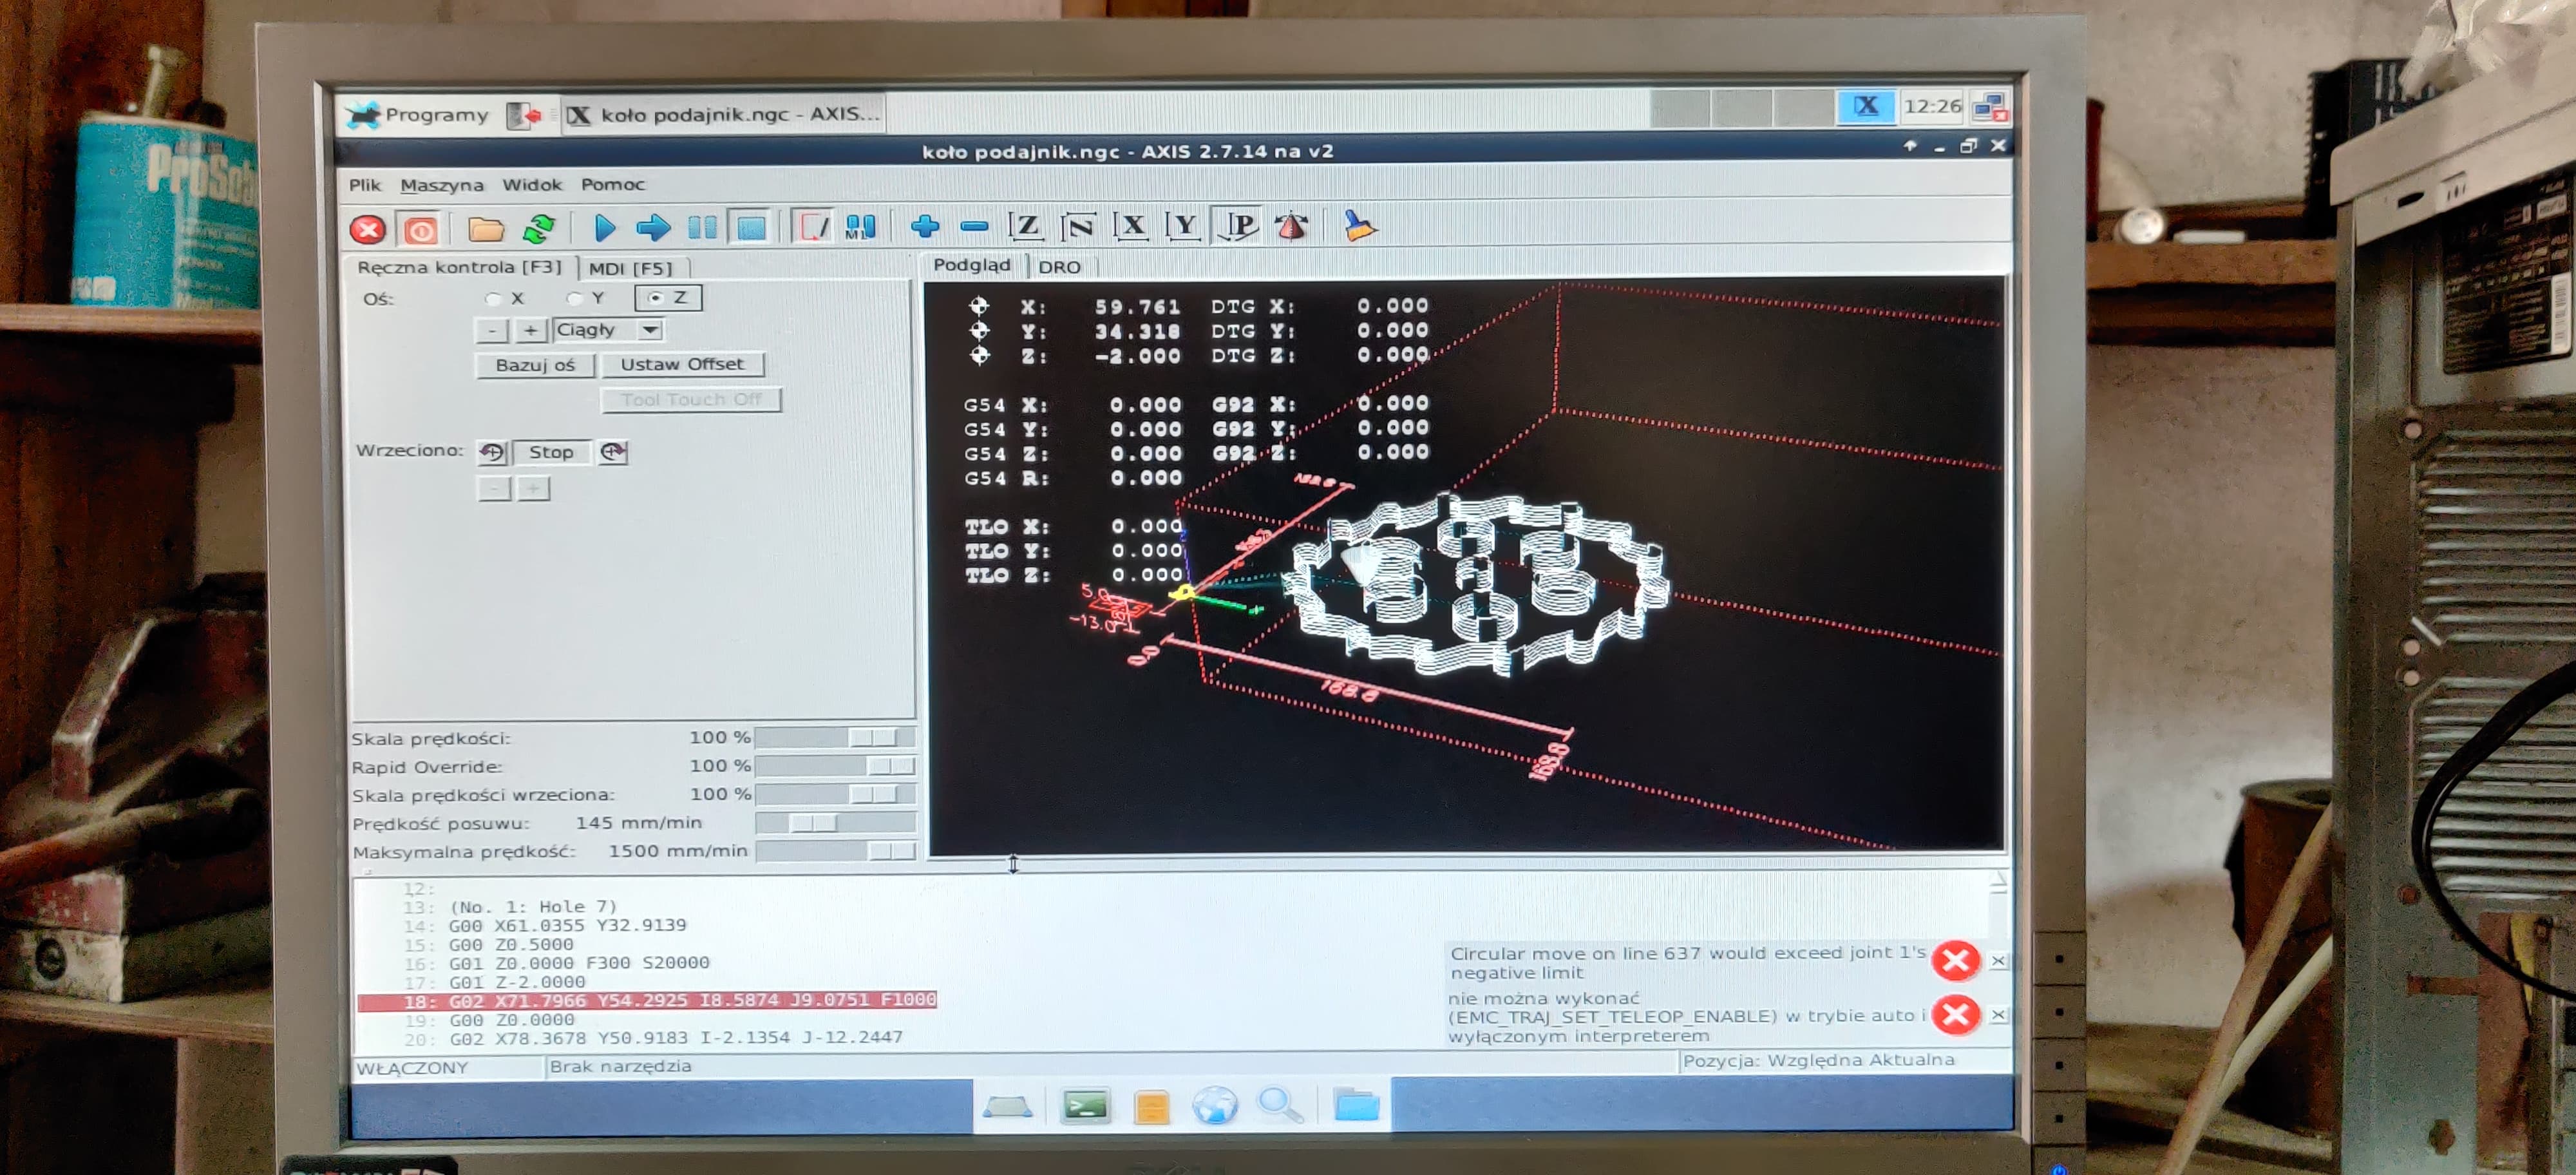Select highlighted G-code line 18
The width and height of the screenshot is (2576, 1175).
click(x=647, y=1000)
